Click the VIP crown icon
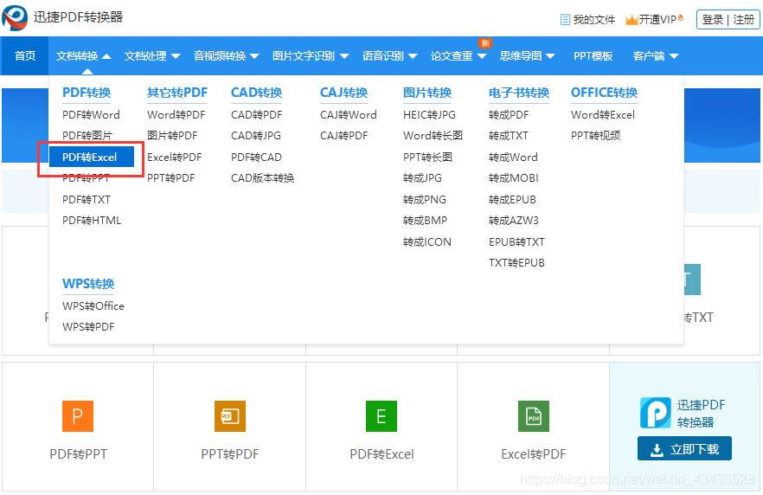Screen dimensions: 763x495 pos(632,20)
